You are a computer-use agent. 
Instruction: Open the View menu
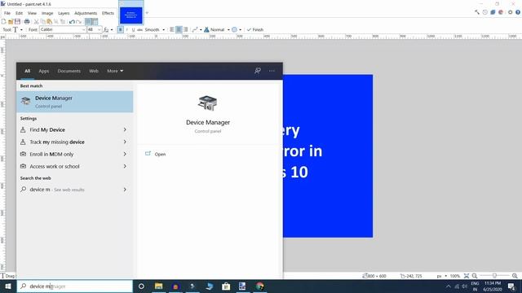[32, 13]
